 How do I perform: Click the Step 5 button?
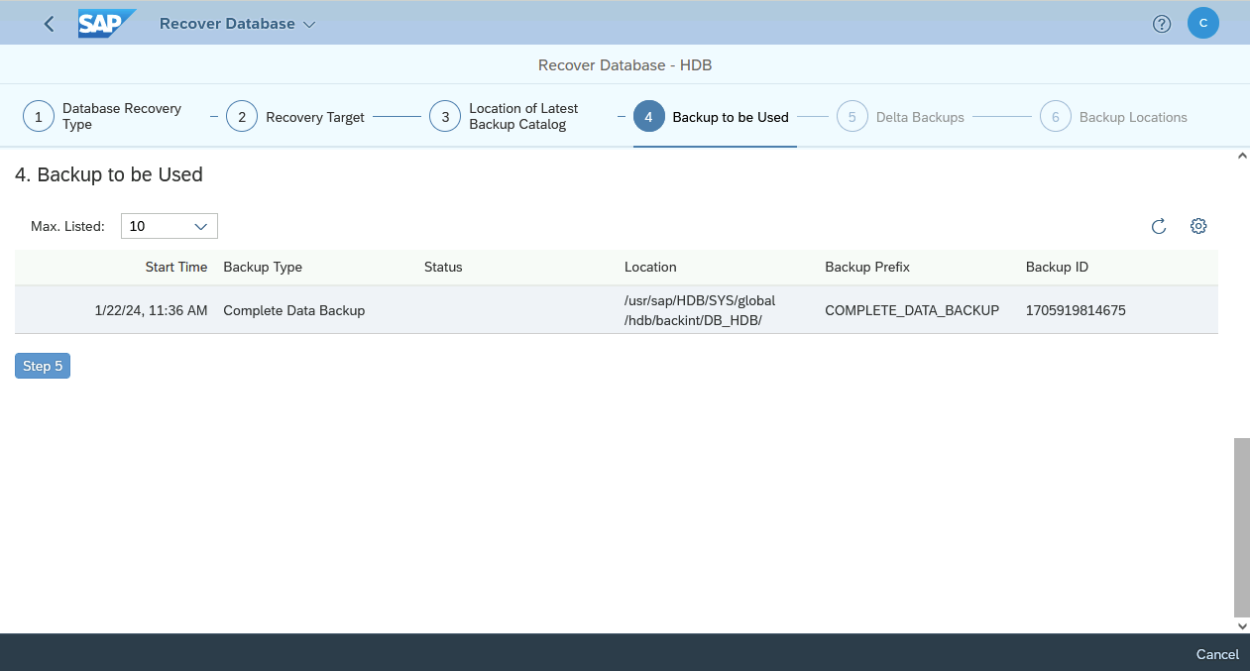[43, 366]
